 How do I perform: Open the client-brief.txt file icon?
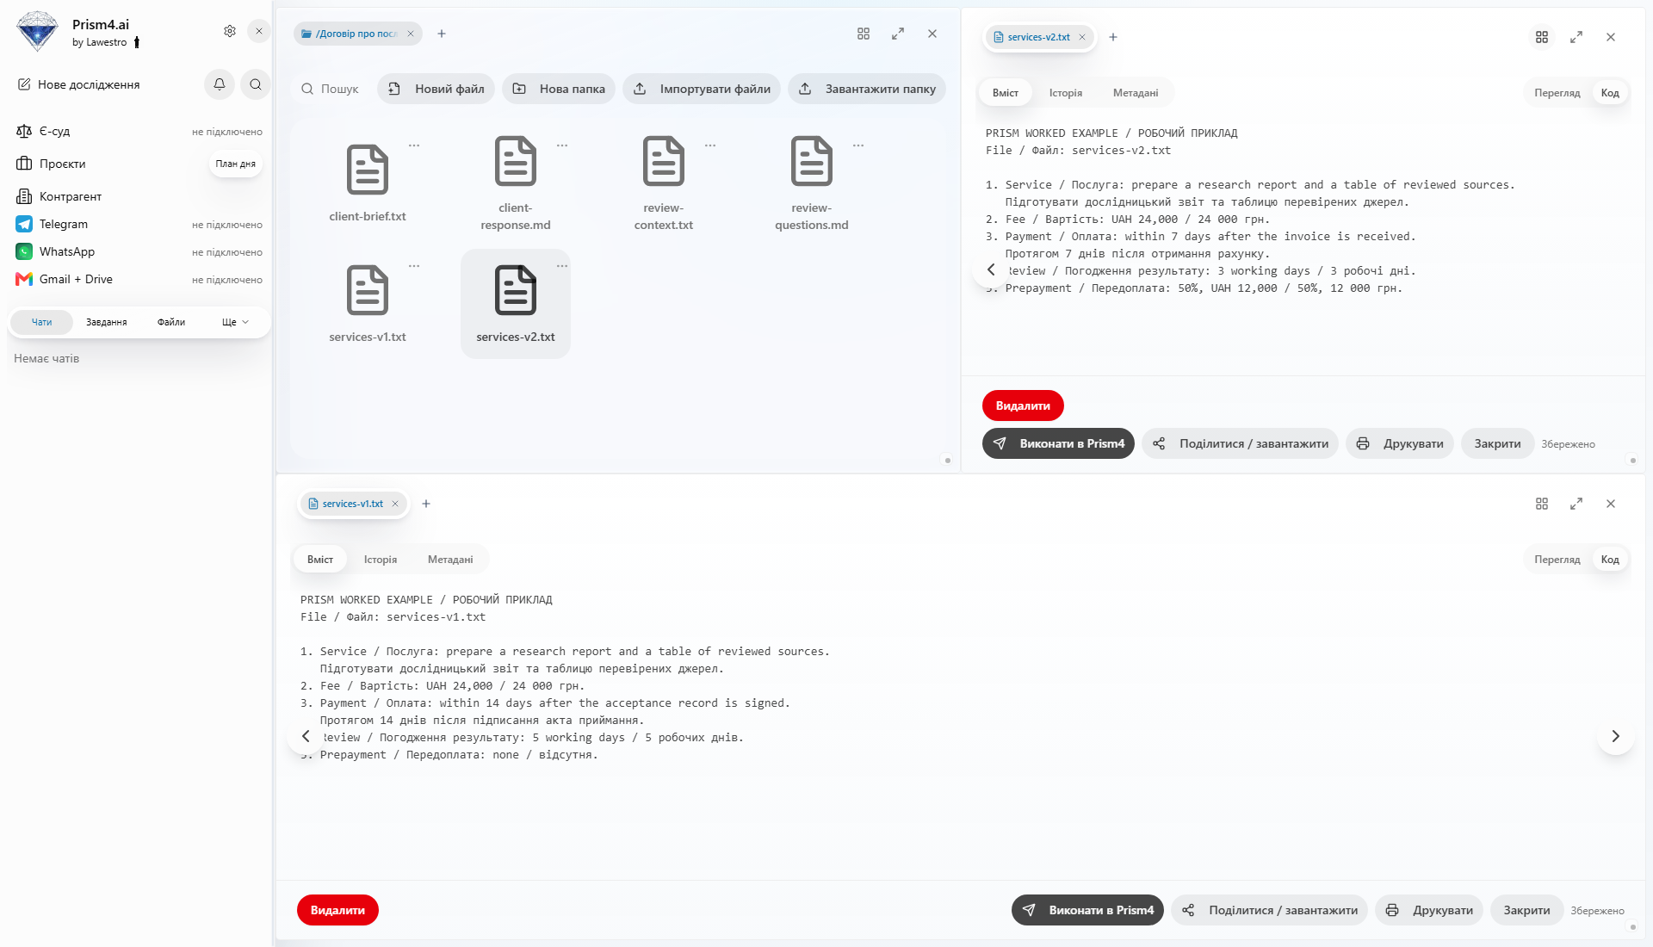tap(368, 170)
